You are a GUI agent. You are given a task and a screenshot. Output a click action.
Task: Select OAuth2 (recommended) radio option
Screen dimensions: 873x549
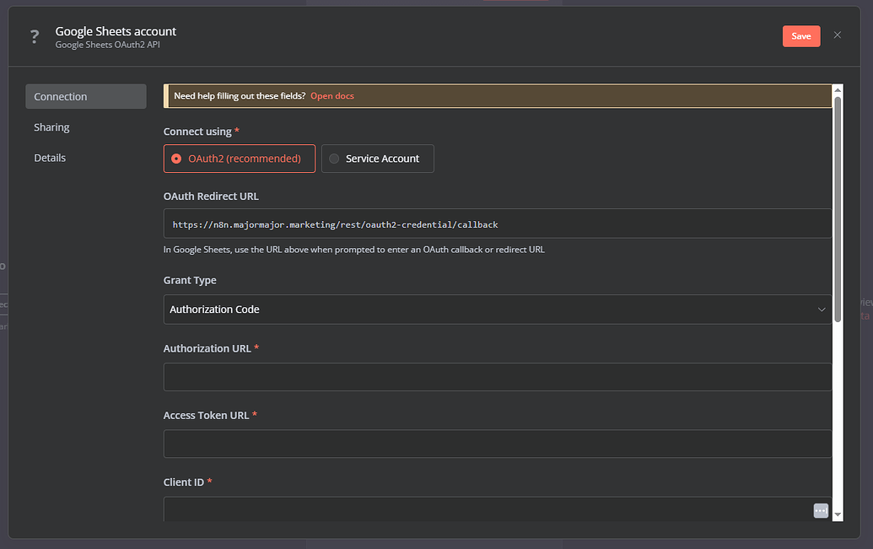(x=240, y=159)
